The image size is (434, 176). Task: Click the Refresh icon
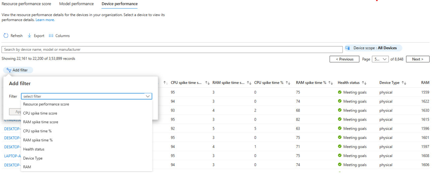6,36
